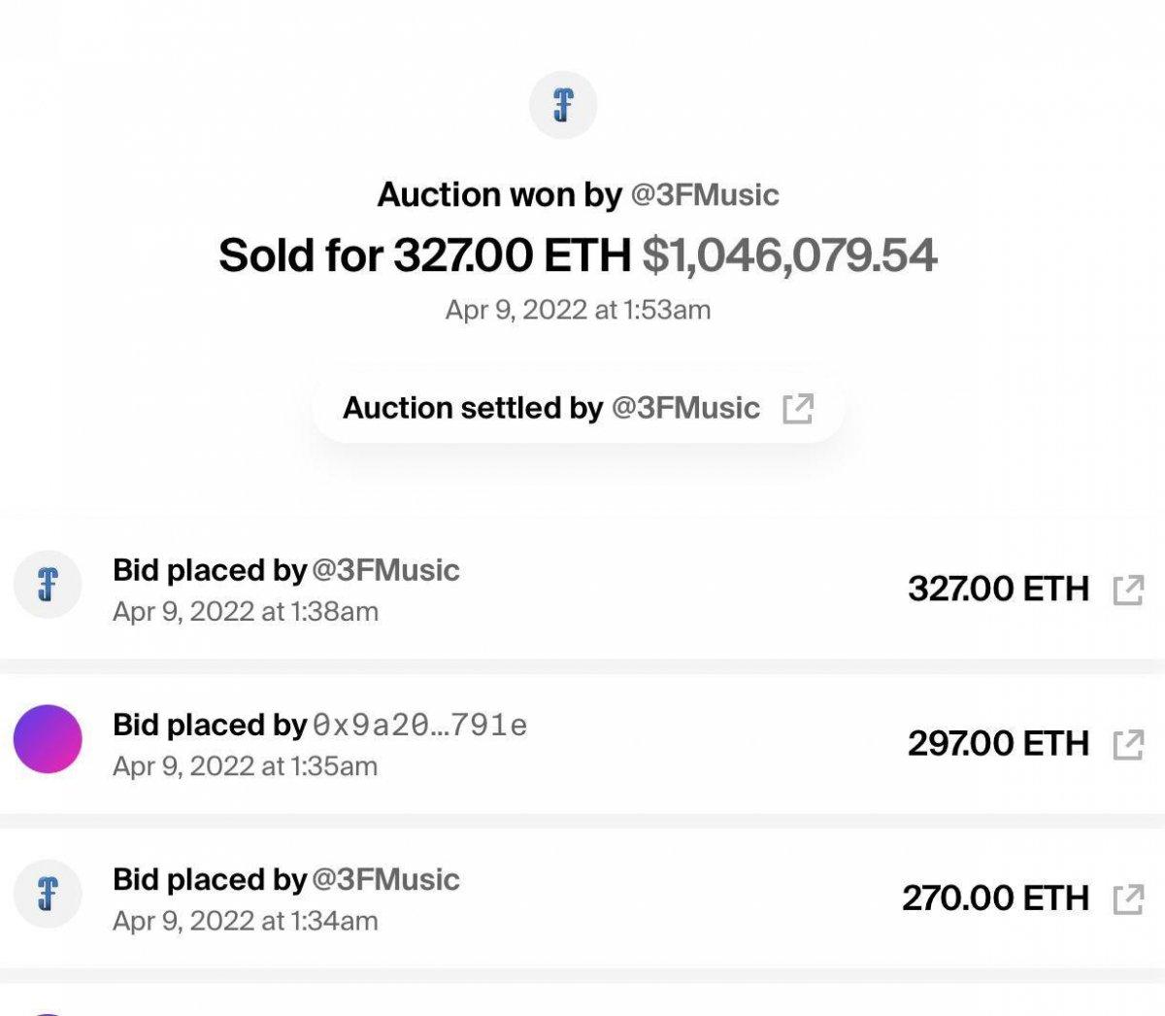Select the 270.00 ETH bid amount

995,897
